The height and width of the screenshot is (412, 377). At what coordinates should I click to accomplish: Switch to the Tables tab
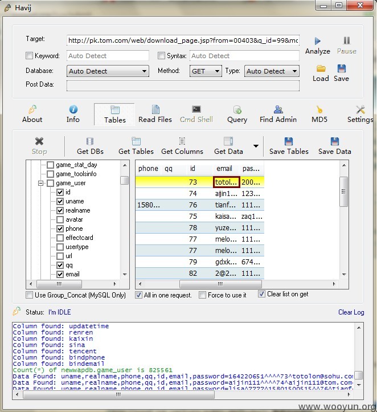[114, 115]
